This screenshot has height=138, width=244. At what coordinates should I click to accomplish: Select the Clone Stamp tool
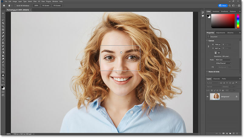click(3, 43)
